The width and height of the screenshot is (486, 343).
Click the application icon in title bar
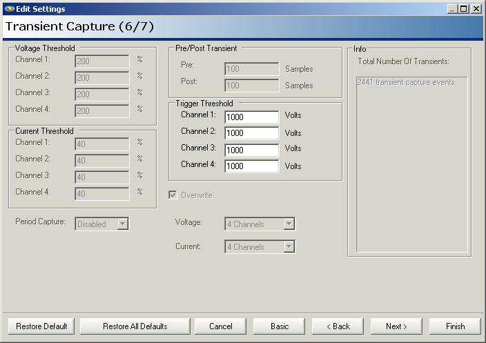[x=8, y=9]
